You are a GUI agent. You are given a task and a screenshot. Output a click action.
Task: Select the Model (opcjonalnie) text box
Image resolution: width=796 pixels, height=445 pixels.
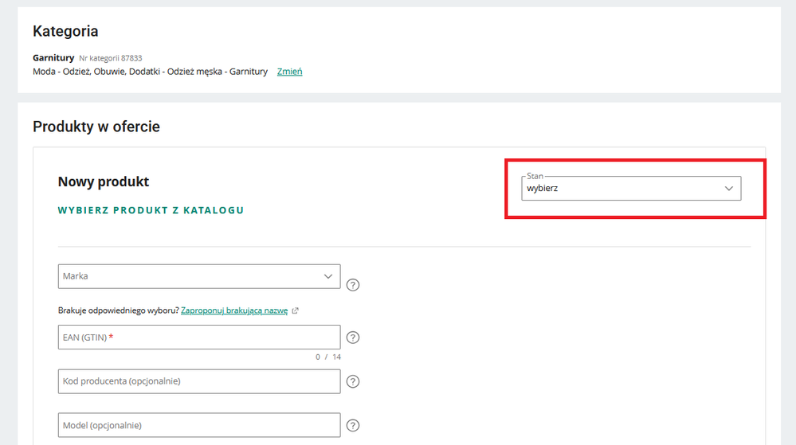click(199, 425)
